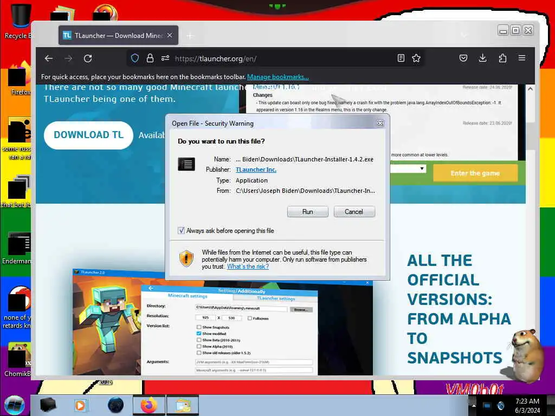Open the Pocket save icon
This screenshot has width=555, height=416.
coord(463,58)
